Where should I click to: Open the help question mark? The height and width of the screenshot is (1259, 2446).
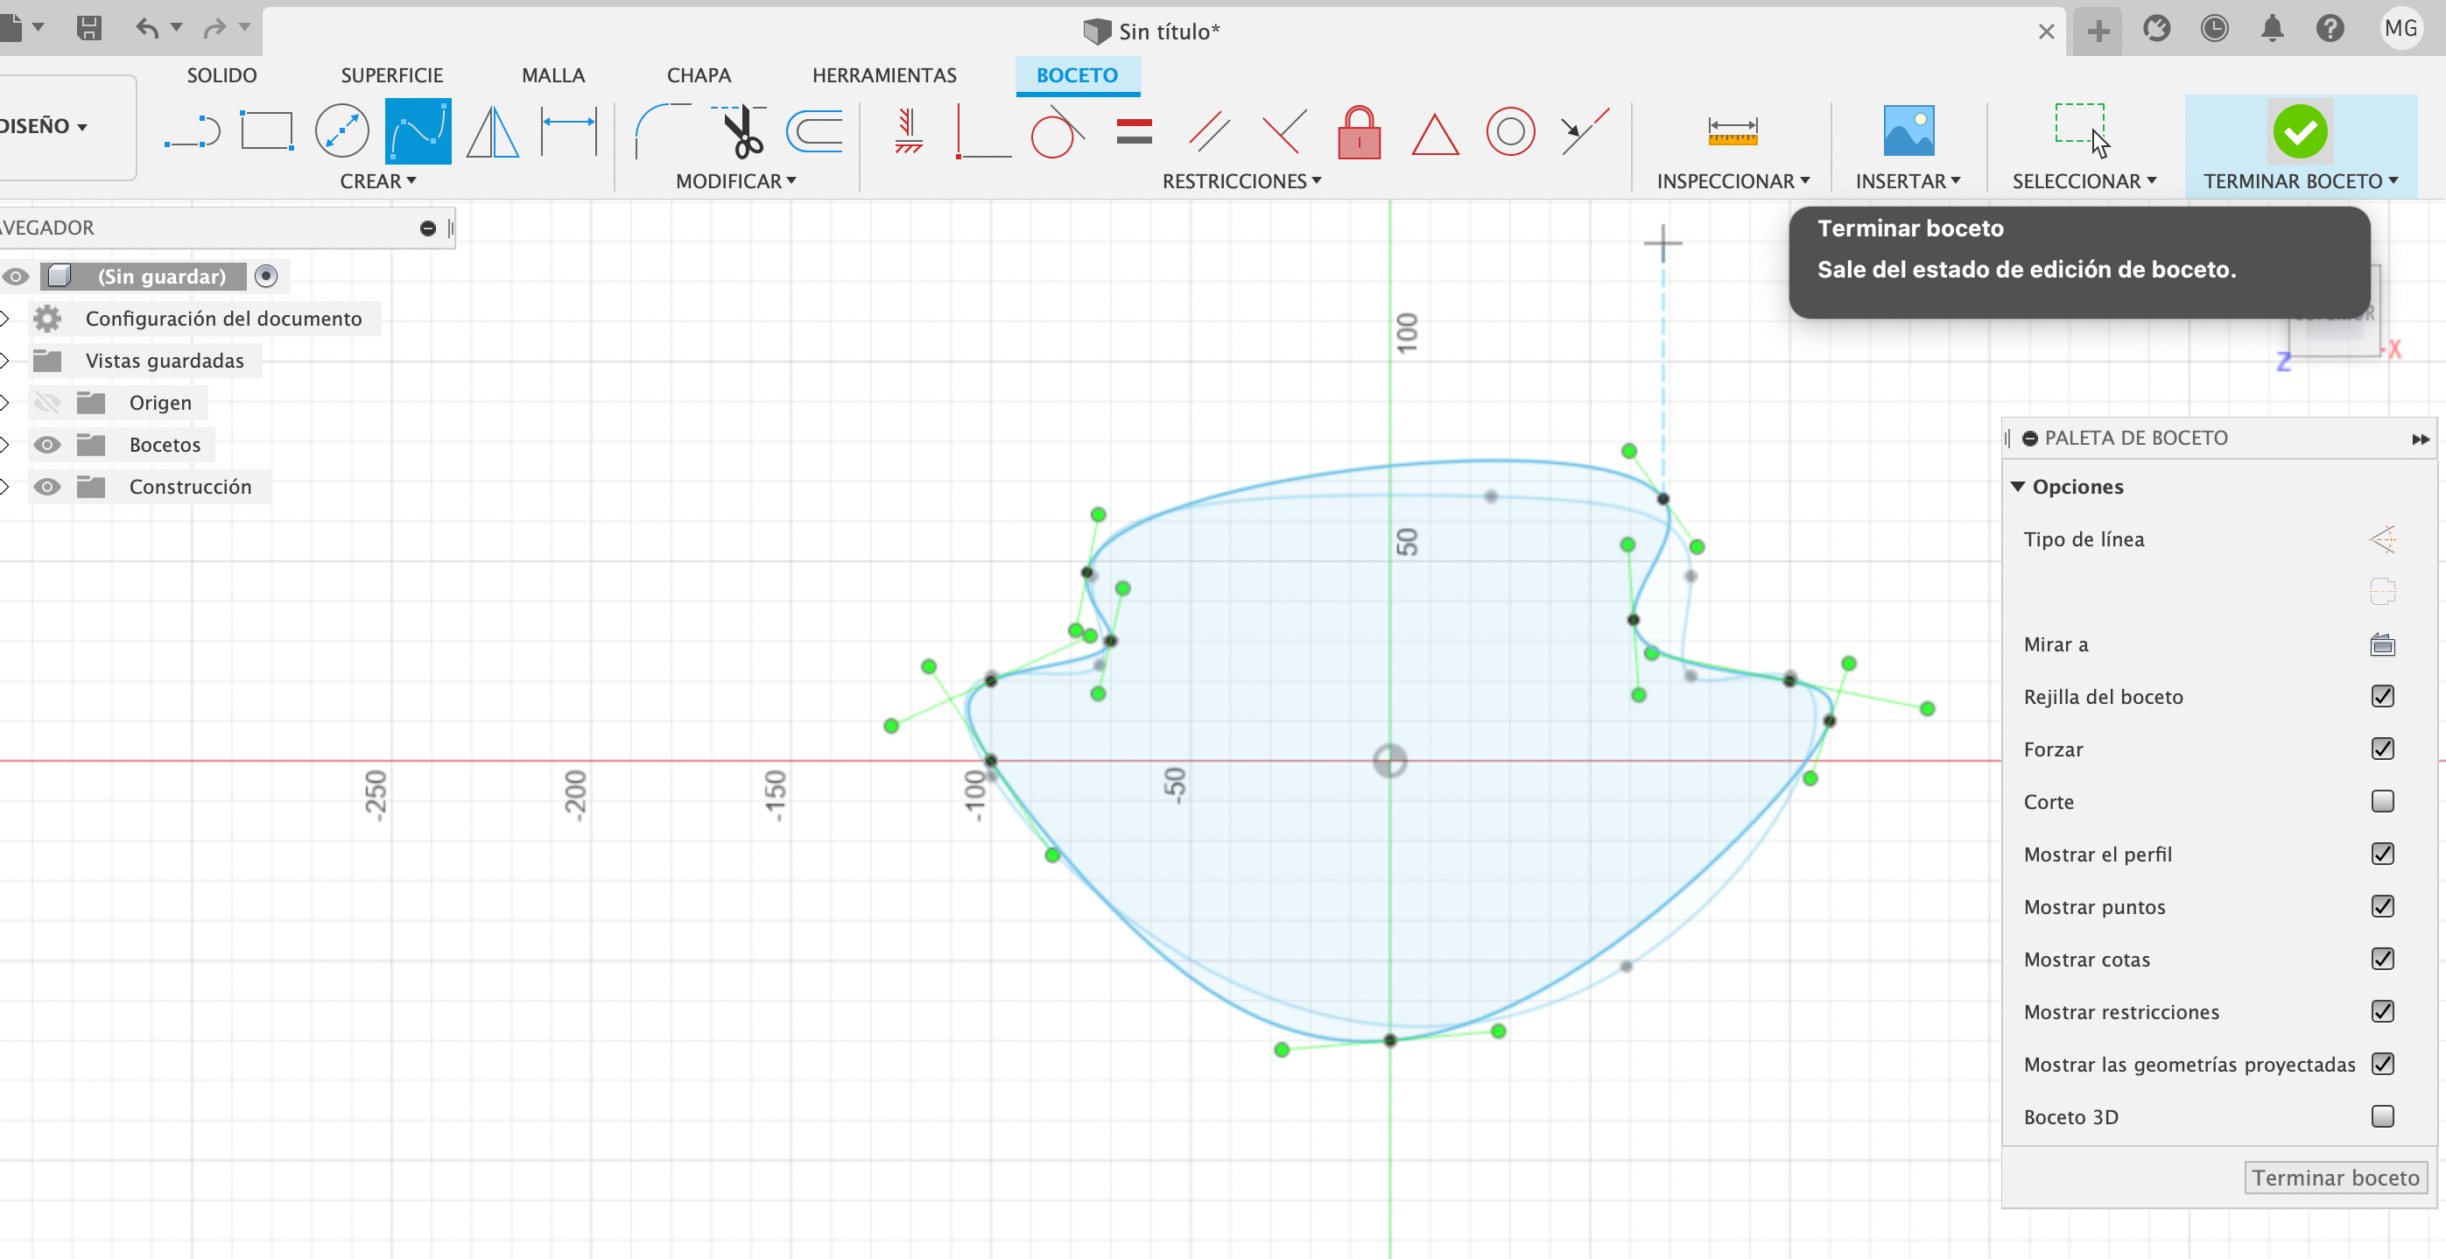[2330, 29]
